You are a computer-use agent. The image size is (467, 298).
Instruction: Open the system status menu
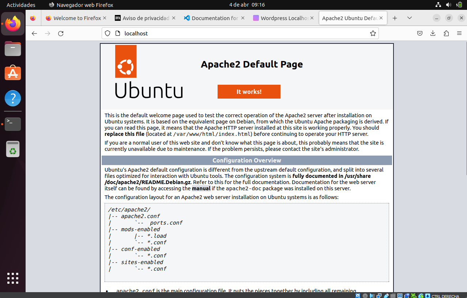click(448, 5)
